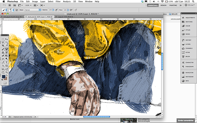Click the horizontal scrollbar thumb
Viewport: 197px width, 123px height.
point(97,117)
